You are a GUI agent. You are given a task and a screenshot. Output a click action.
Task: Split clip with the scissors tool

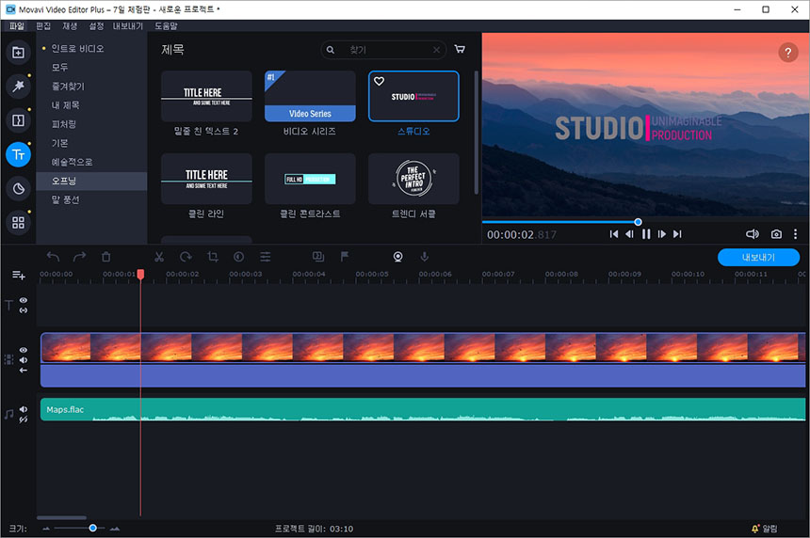(159, 257)
